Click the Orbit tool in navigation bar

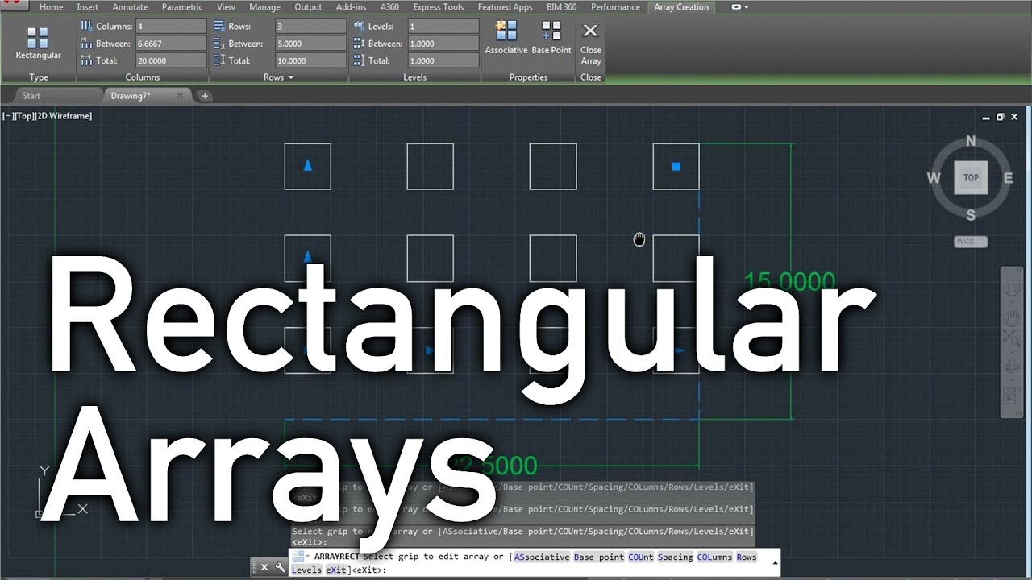tap(1011, 367)
